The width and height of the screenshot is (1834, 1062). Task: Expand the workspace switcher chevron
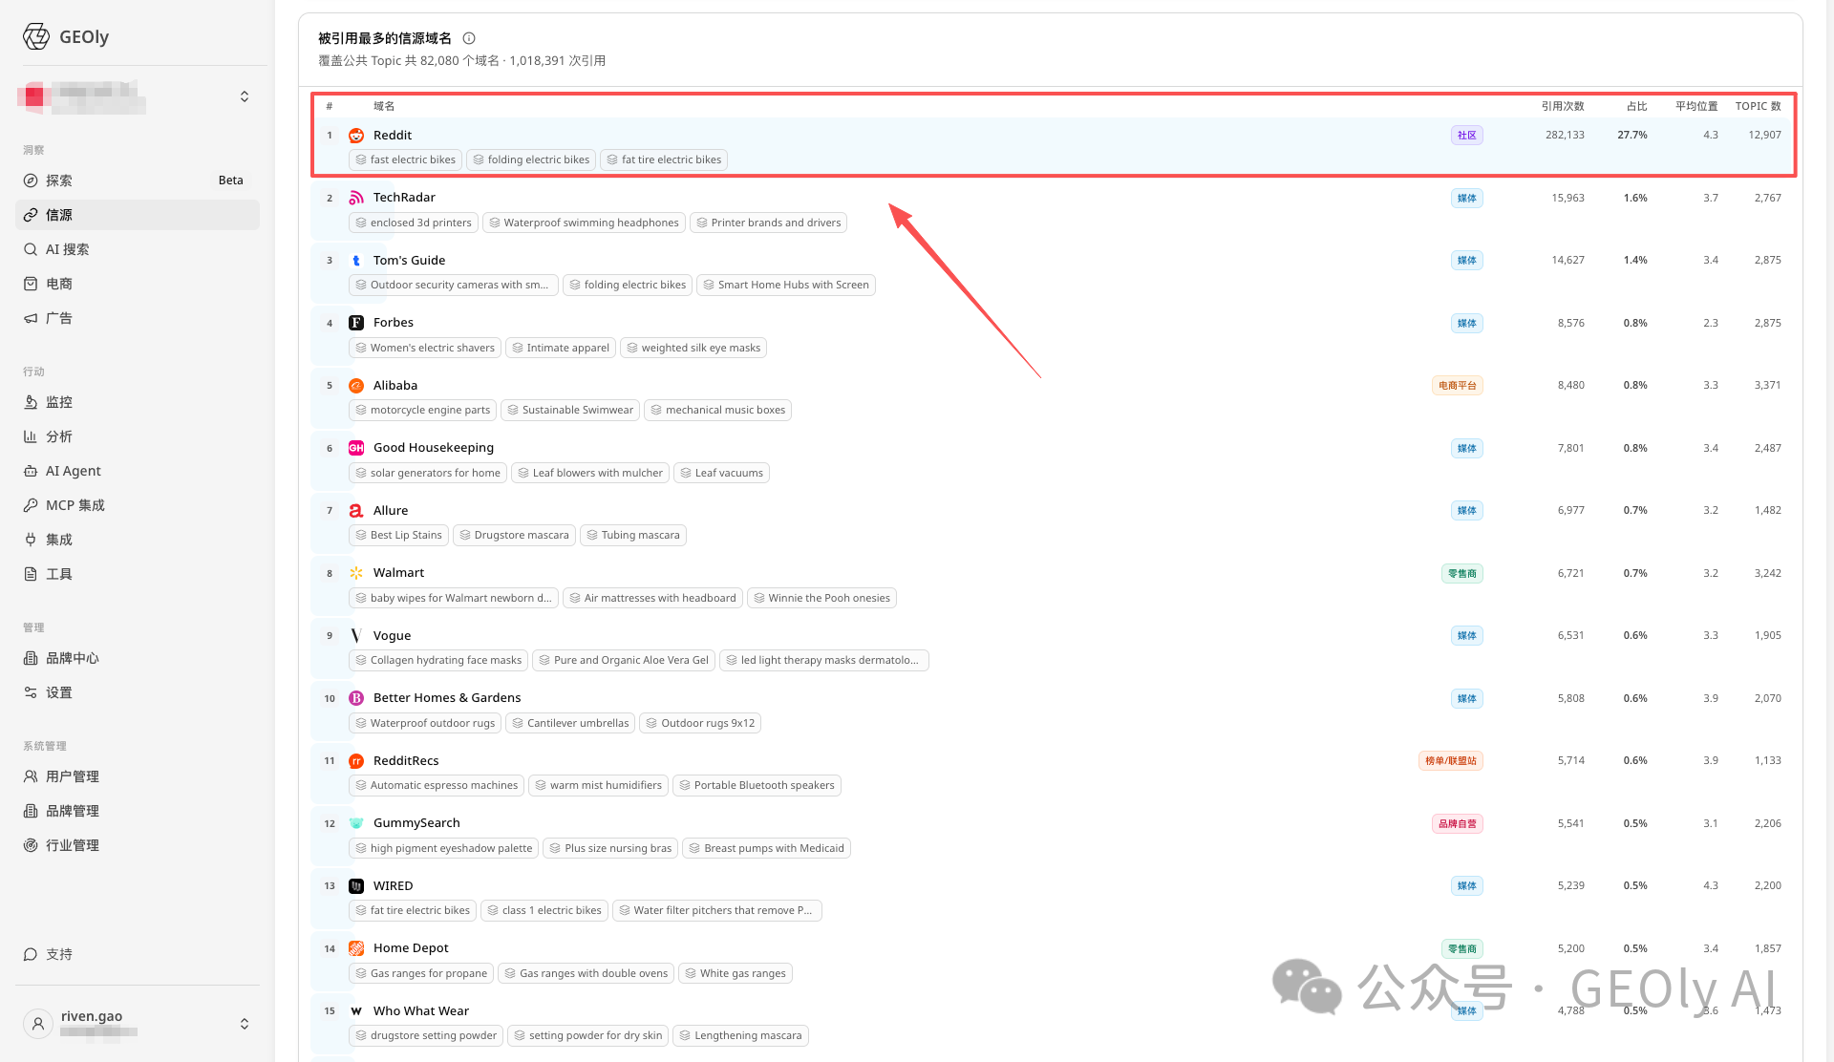[x=245, y=96]
